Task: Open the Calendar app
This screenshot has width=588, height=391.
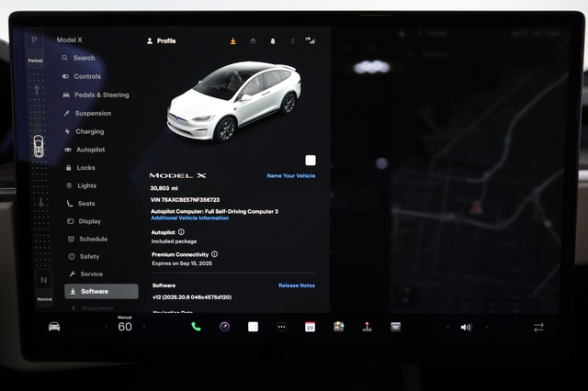Action: 311,327
